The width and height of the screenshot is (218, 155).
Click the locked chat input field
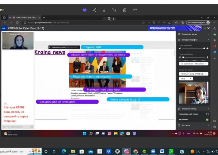click(x=18, y=127)
